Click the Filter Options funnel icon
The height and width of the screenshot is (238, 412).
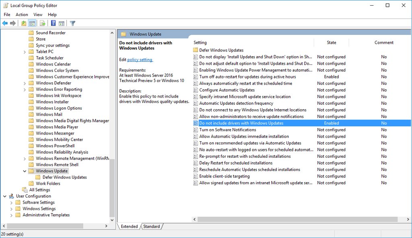[x=72, y=23]
